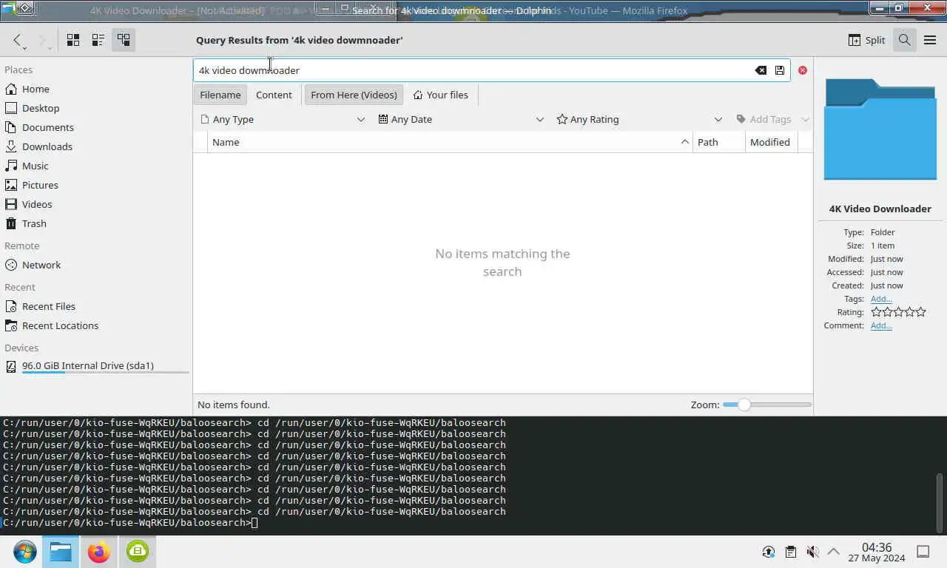
Task: Open the Add Tags dropdown
Action: tap(772, 119)
